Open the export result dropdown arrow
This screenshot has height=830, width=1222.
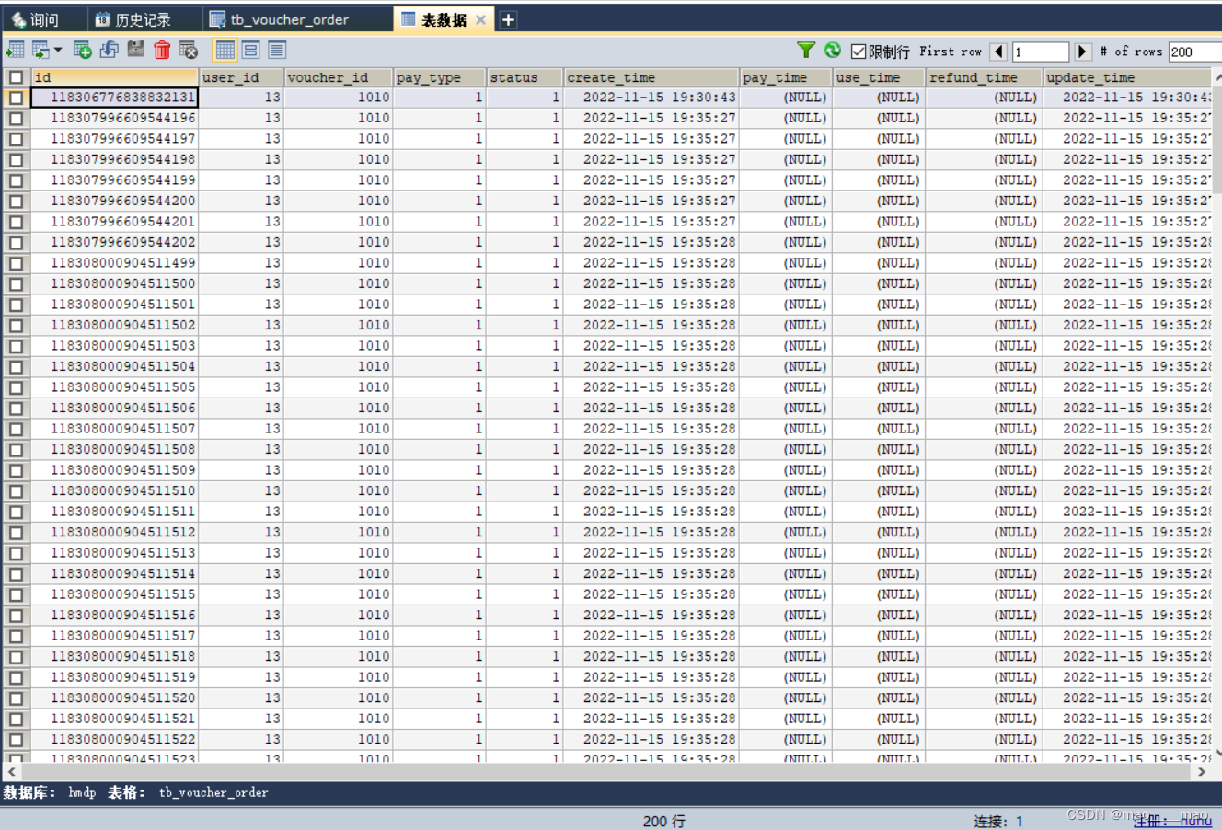pos(58,50)
